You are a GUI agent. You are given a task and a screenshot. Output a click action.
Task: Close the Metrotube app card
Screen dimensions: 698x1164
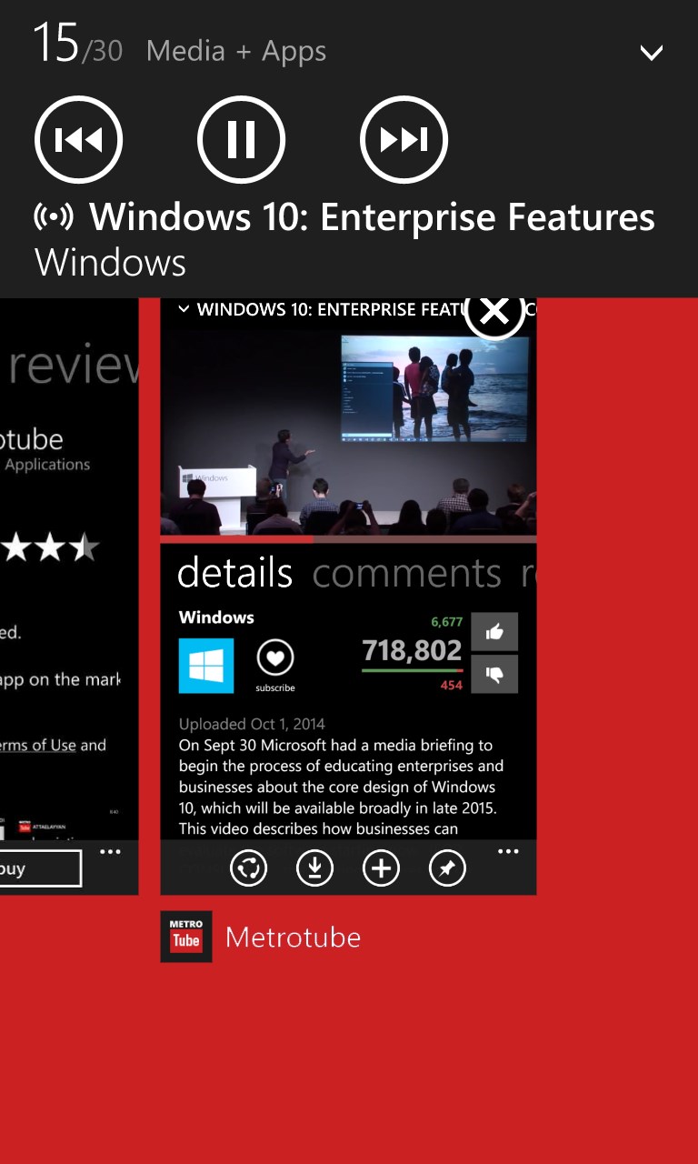(494, 311)
